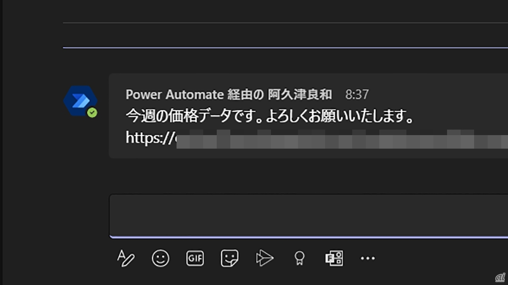Click the purple new-messages divider line
Viewport: 508px width, 285px height.
point(285,48)
